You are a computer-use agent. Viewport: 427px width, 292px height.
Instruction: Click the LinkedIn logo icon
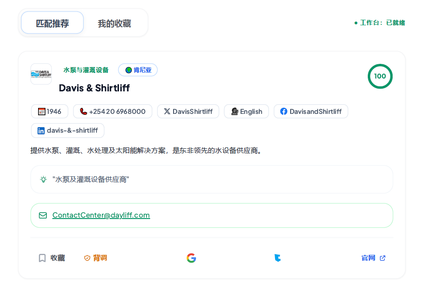coord(41,131)
